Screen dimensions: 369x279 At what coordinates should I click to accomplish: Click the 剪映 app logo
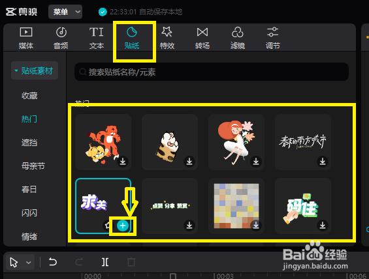(x=22, y=12)
